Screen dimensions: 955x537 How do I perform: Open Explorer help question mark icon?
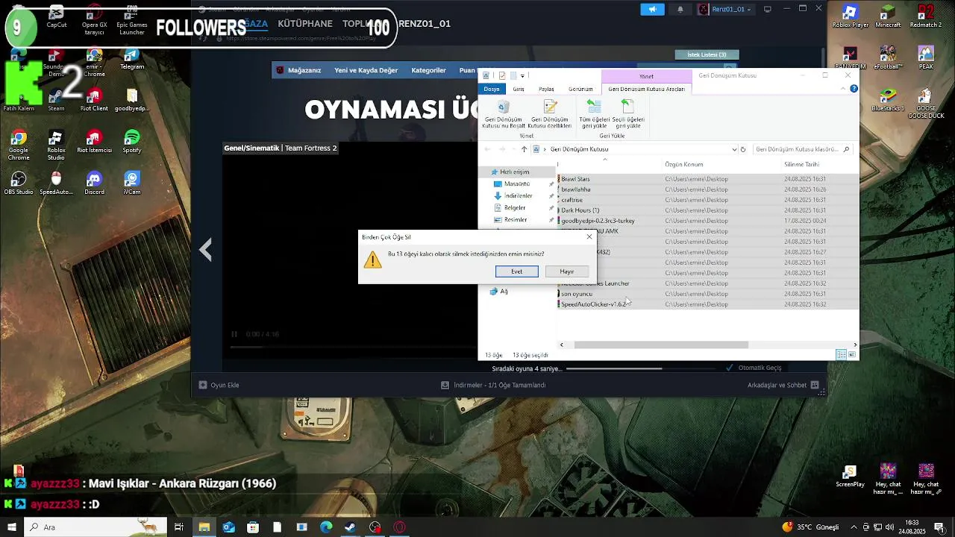(x=854, y=89)
